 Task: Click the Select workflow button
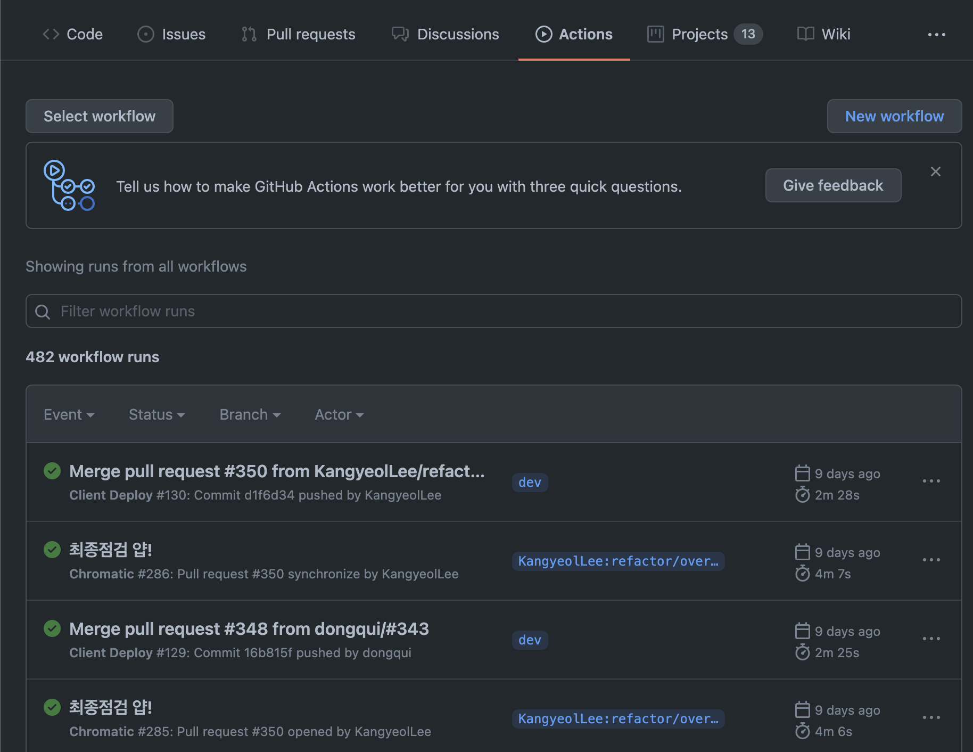[100, 116]
